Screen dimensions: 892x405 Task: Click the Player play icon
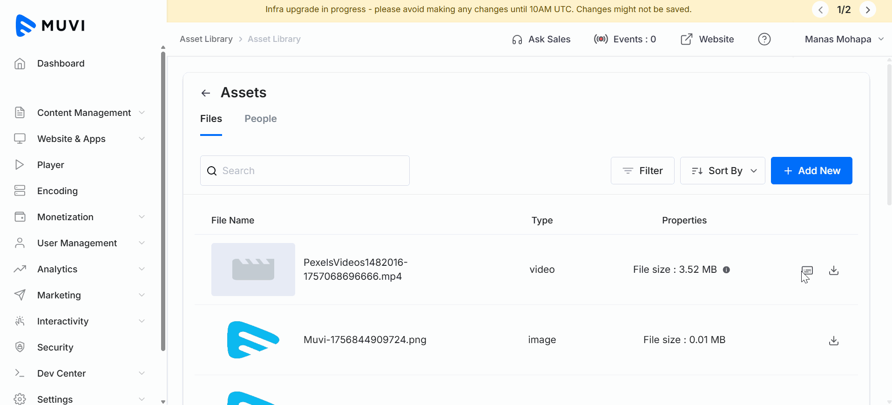(x=20, y=165)
